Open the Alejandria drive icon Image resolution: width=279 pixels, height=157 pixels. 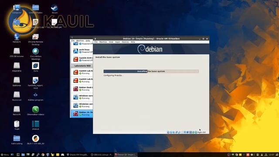[x=17, y=67]
